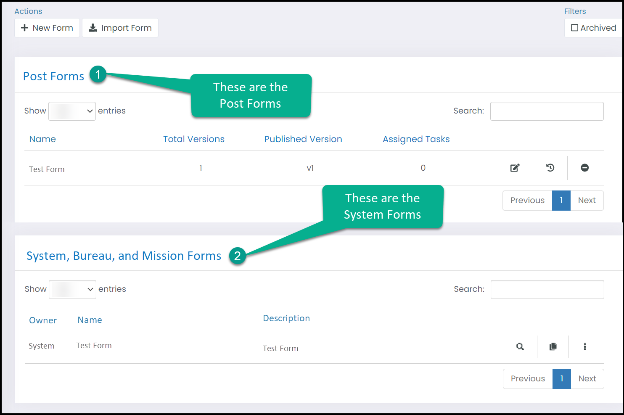Sort by Total Versions column

(194, 139)
